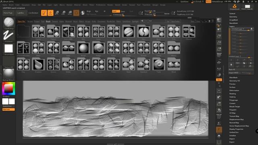
Task: Open the Document menu
Action: tap(26, 5)
